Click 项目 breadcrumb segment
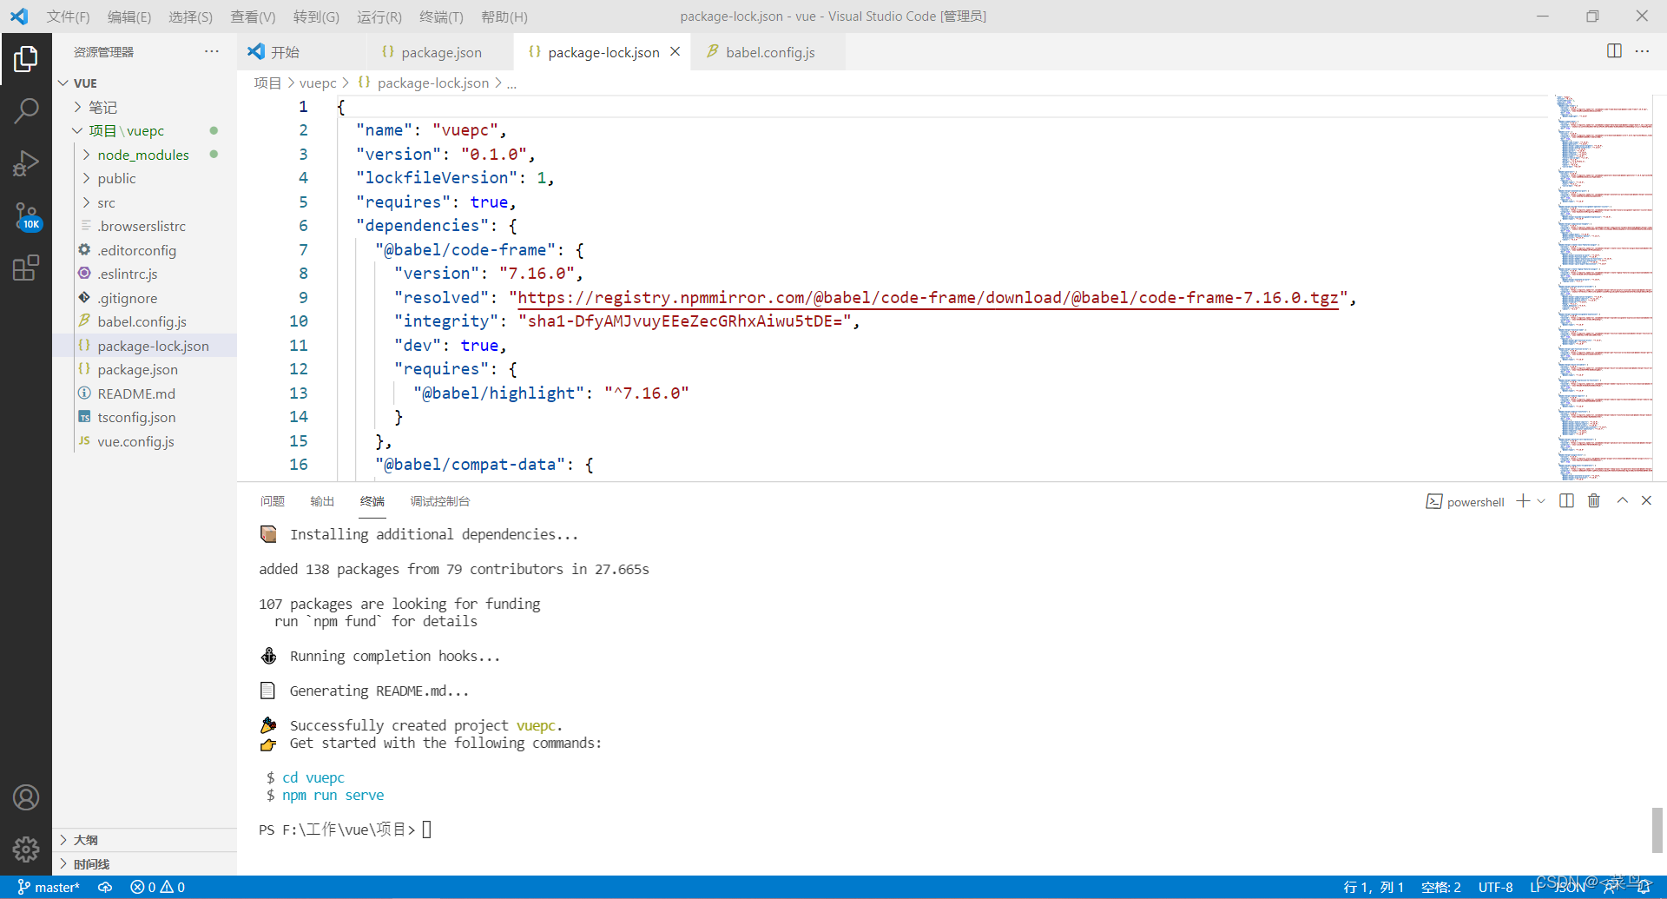The image size is (1667, 899). [x=267, y=83]
